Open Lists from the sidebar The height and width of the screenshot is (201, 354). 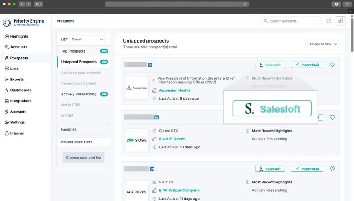coord(12,69)
